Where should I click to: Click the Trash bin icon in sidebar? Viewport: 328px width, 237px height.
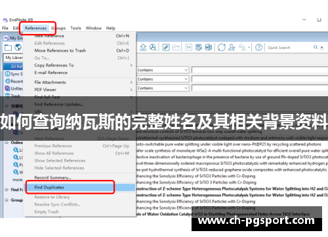(7, 96)
